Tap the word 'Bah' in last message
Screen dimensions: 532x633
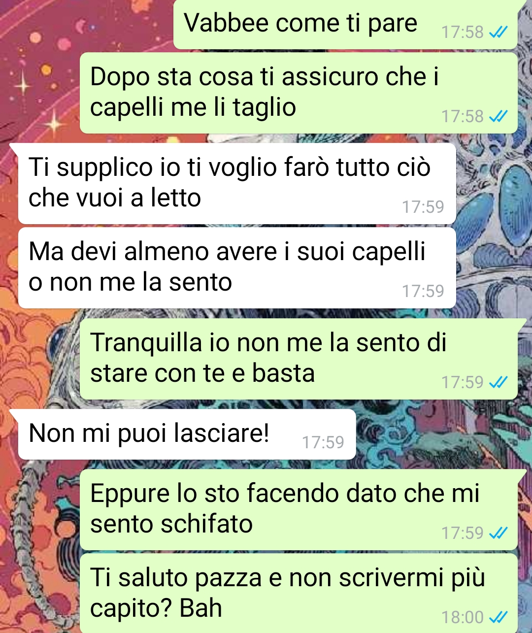(x=200, y=608)
